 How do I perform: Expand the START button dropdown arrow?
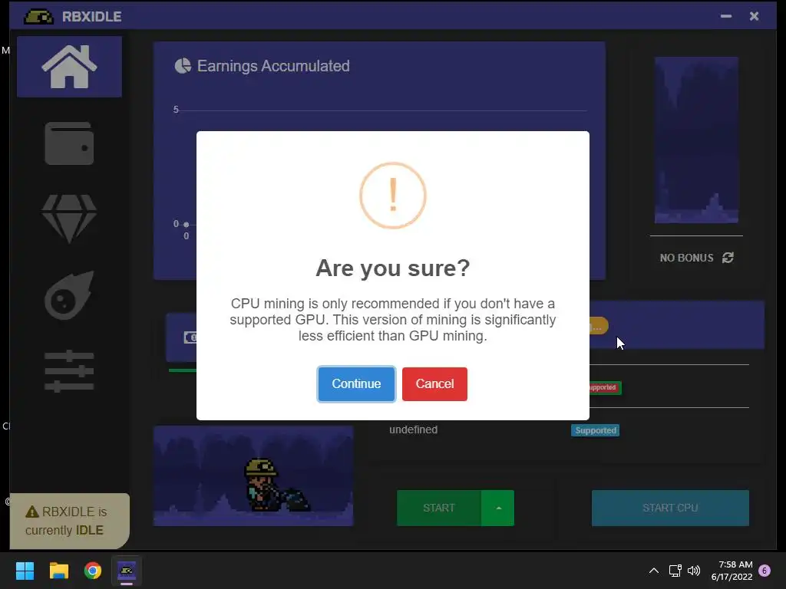(x=497, y=508)
